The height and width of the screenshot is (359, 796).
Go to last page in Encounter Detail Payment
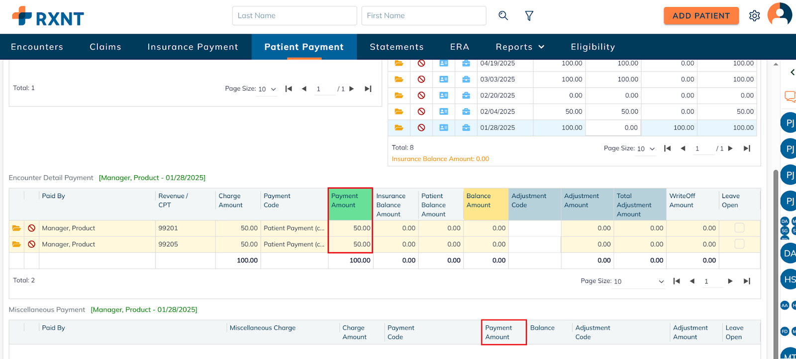(747, 281)
